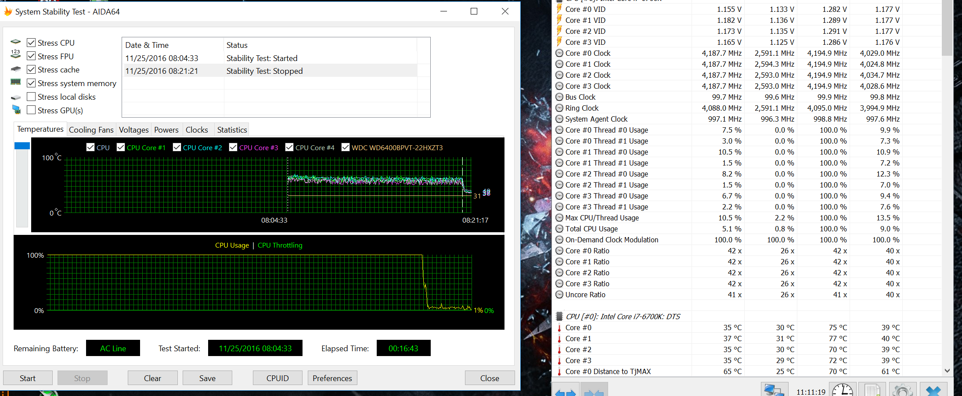
Task: Switch to the Cooling Fans tab
Action: (x=91, y=130)
